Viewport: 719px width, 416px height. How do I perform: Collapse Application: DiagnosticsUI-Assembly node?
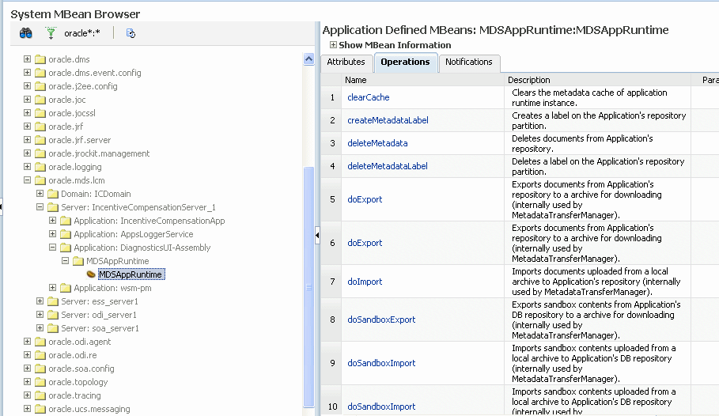click(x=53, y=248)
